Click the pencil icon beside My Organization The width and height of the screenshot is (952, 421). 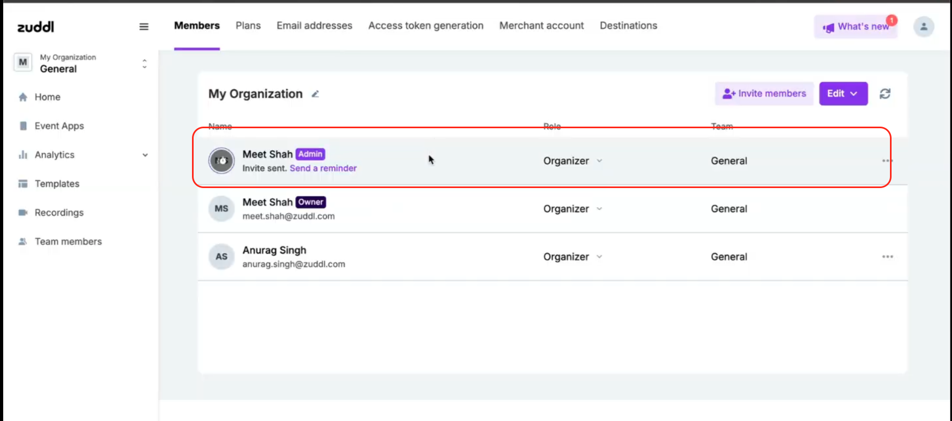[316, 94]
